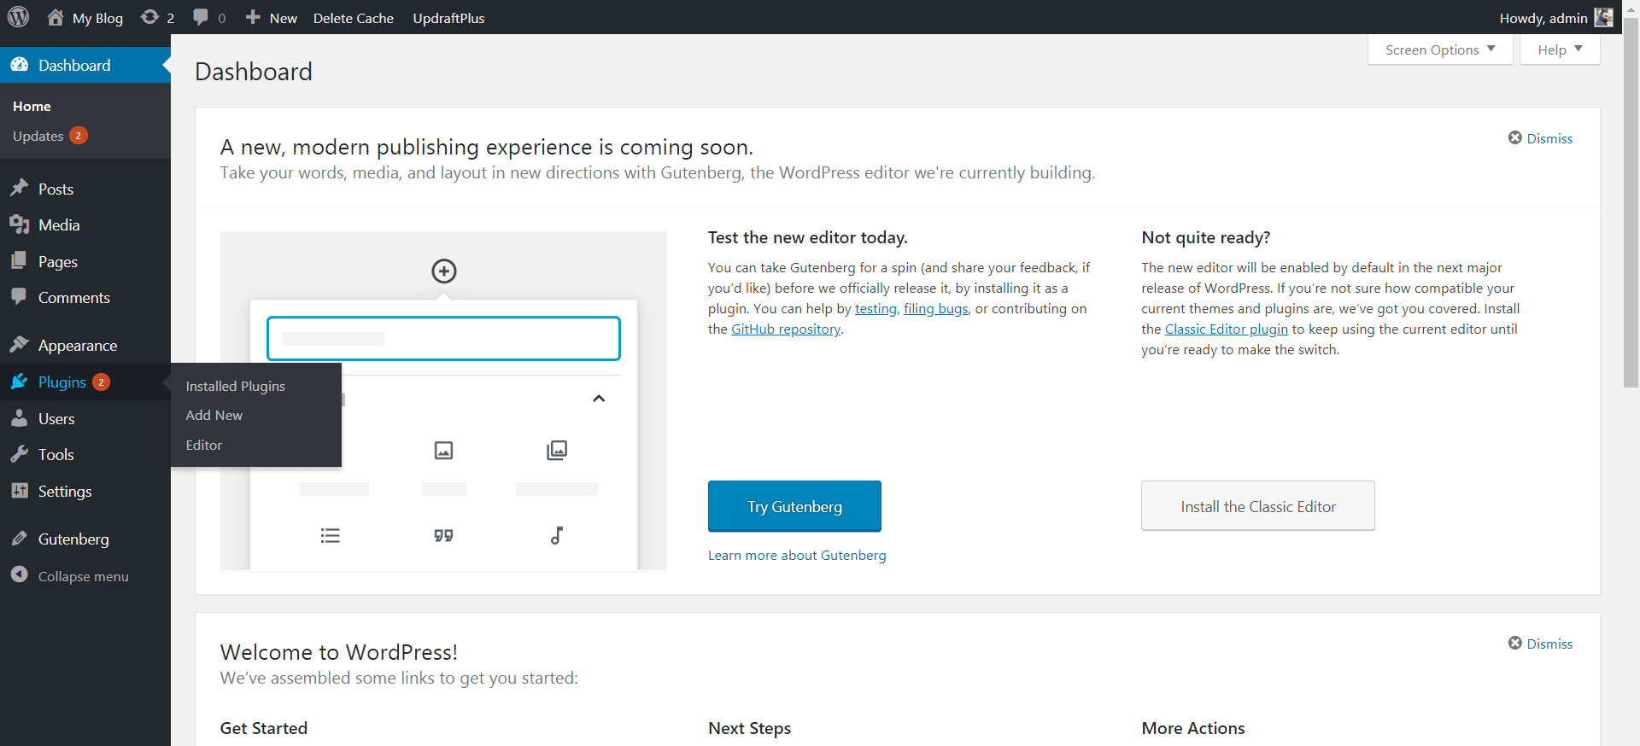Open UpdraftPlus in admin bar
Viewport: 1640px width, 746px height.
(x=448, y=18)
